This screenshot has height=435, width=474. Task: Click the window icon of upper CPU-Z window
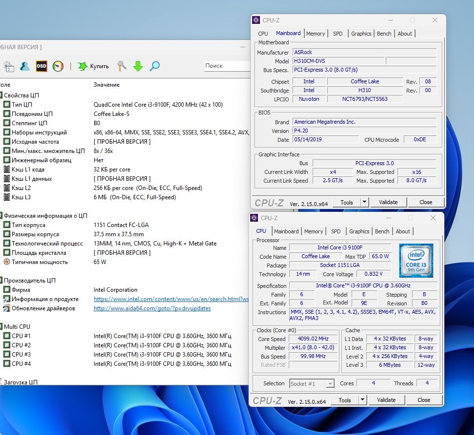pyautogui.click(x=256, y=20)
